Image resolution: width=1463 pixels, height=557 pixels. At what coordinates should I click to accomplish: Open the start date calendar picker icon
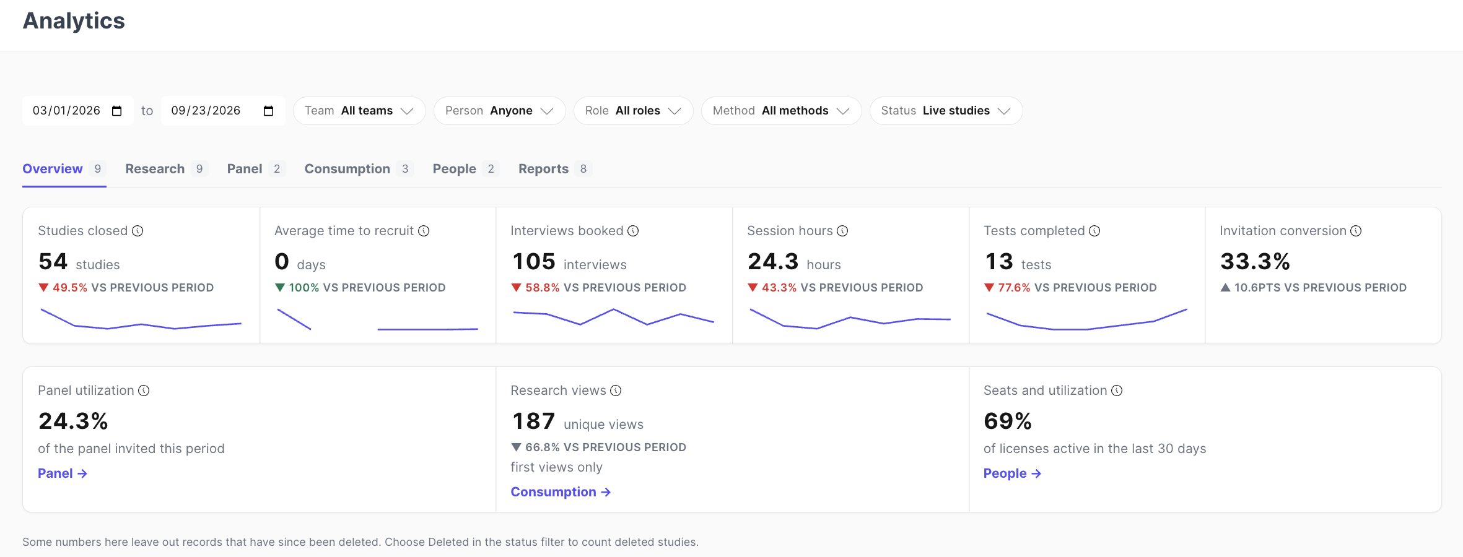point(117,111)
